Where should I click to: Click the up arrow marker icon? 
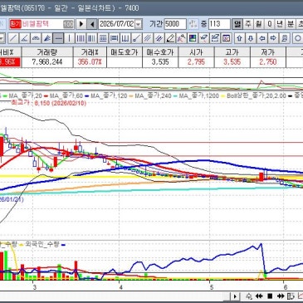click(240, 38)
